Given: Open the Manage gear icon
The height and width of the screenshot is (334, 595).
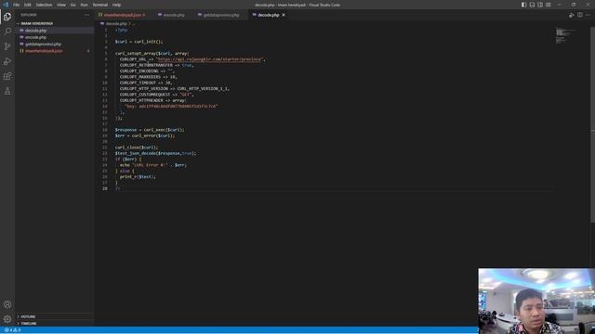Looking at the screenshot, I should [7, 319].
